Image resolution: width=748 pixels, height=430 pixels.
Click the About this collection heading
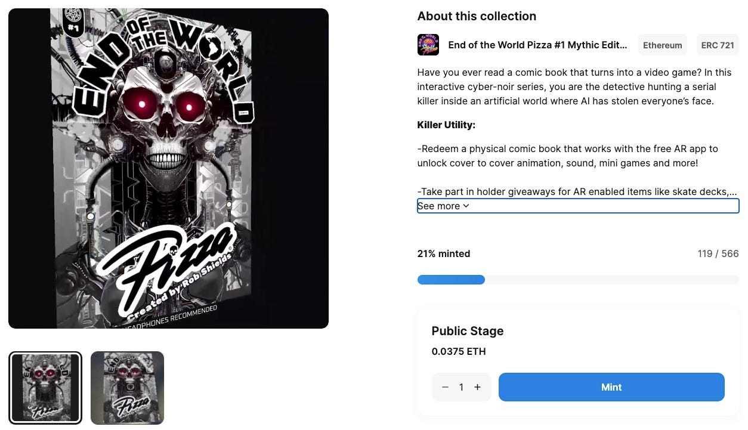pyautogui.click(x=477, y=16)
